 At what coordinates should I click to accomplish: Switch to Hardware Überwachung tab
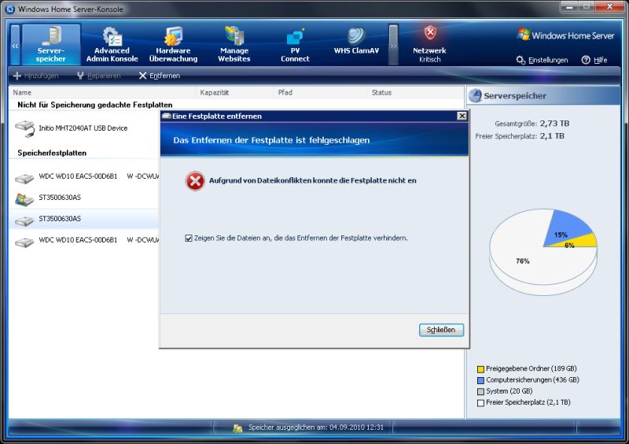point(173,44)
